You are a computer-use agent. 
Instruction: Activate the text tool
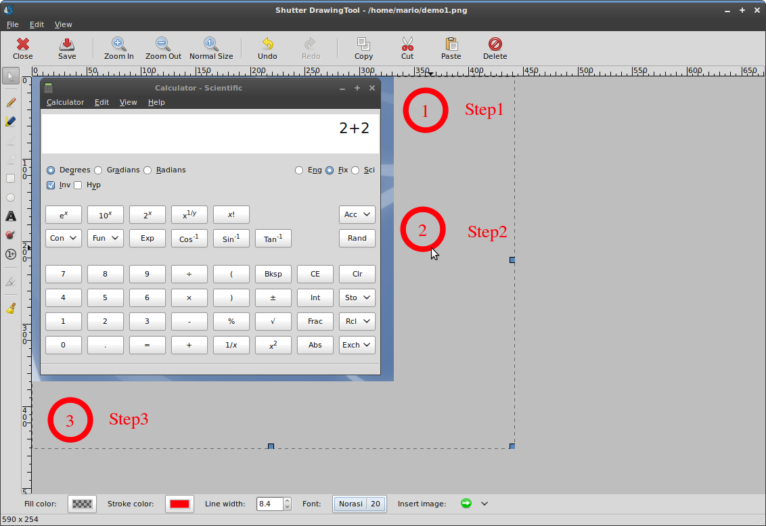tap(10, 216)
